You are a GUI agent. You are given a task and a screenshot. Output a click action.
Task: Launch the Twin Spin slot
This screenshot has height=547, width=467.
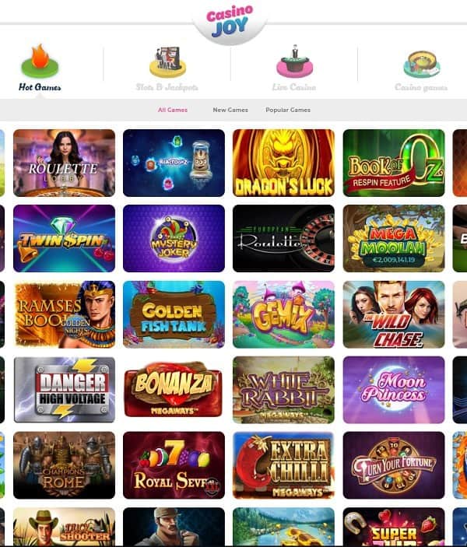coord(65,239)
